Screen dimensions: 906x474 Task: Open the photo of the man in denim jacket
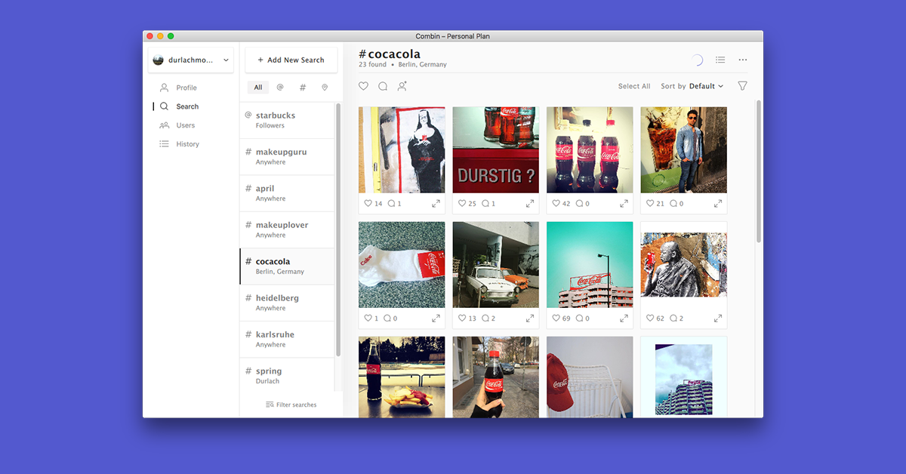pos(684,149)
